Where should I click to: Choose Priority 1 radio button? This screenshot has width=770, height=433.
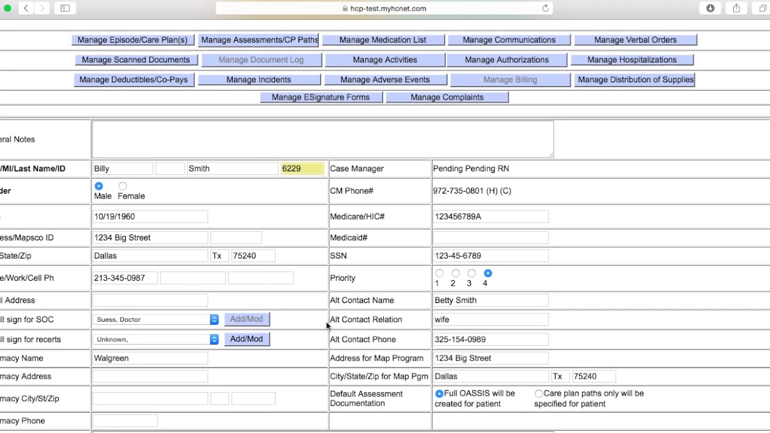point(439,274)
